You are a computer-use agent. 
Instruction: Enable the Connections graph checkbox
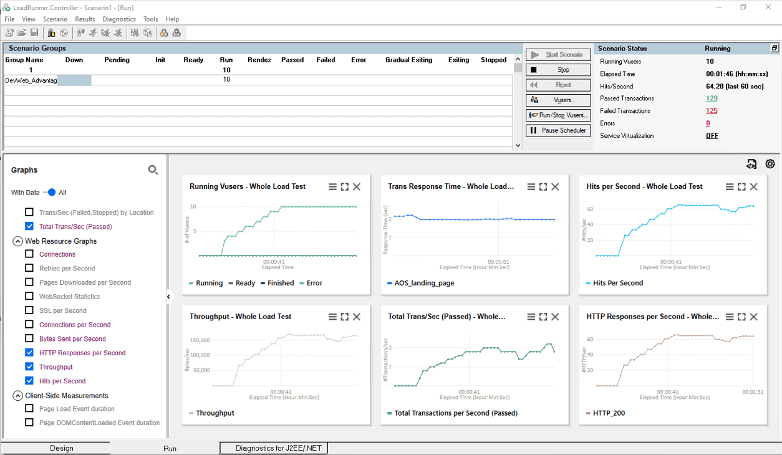(x=29, y=254)
